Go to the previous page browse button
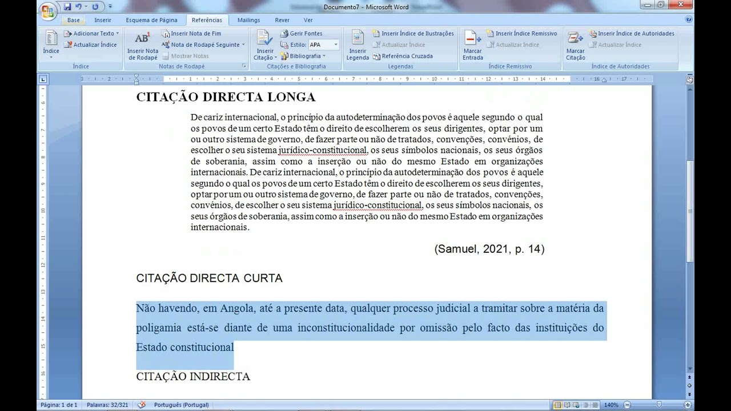Screen dimensions: 731x411 [689, 378]
